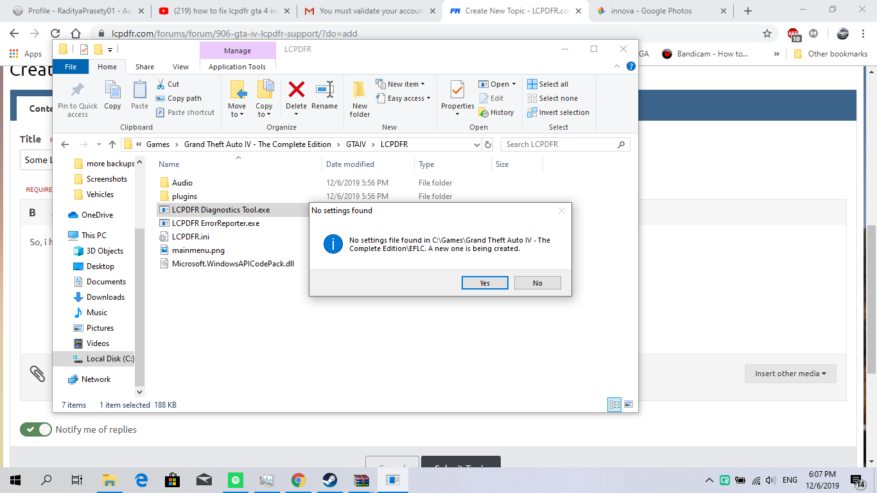
Task: Switch to the Share ribbon tab
Action: pos(144,67)
